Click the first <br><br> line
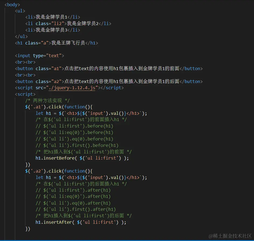The image size is (254, 241). point(25,62)
